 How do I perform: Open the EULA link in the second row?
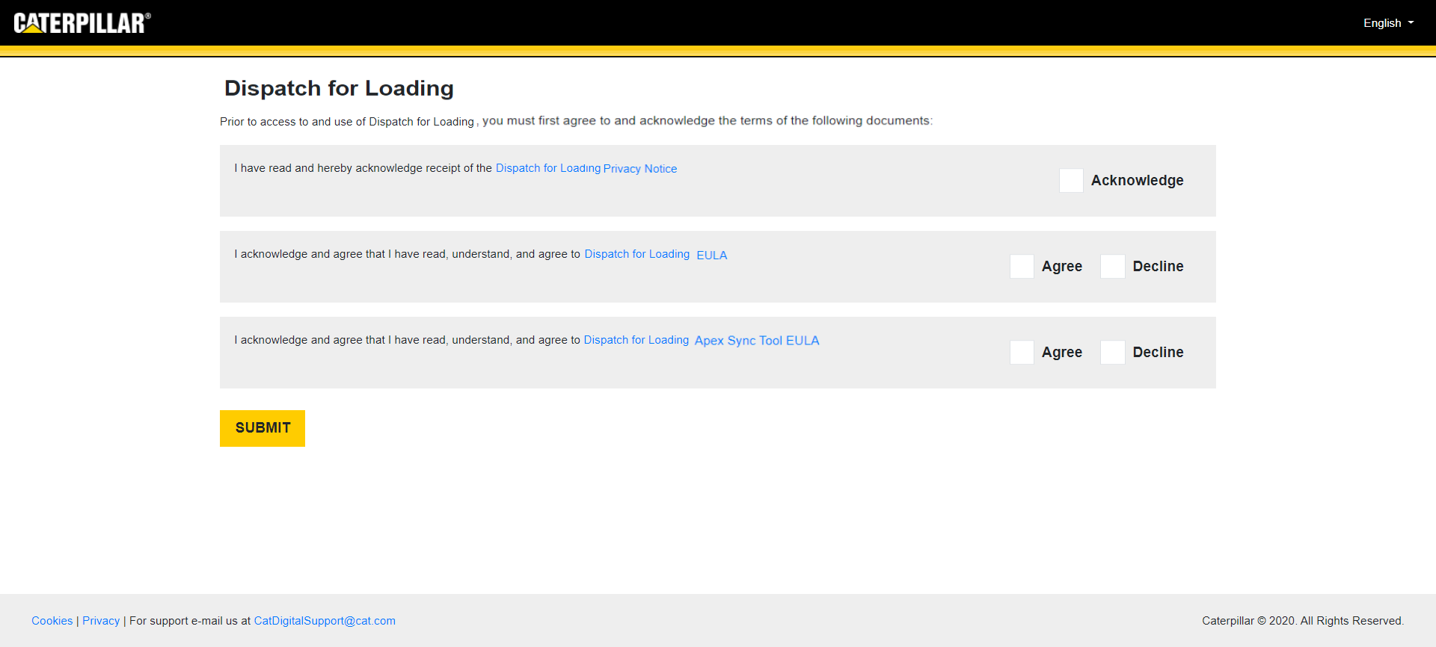711,256
